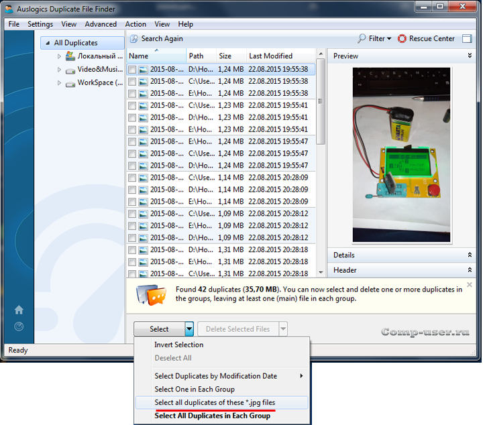Open Delete Selected Files dropdown arrow
Screen dimensions: 483x425
click(x=283, y=329)
